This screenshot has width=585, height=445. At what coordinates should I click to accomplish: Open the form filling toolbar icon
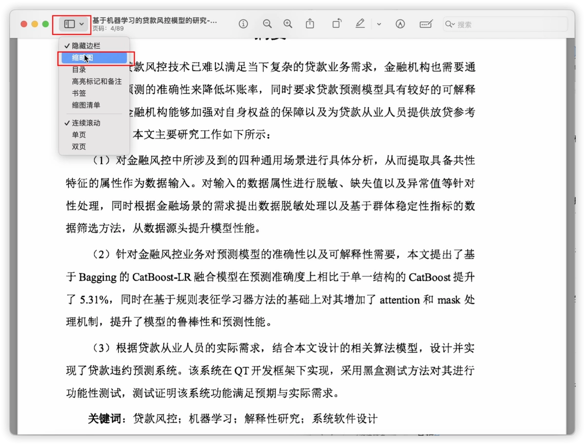[426, 24]
